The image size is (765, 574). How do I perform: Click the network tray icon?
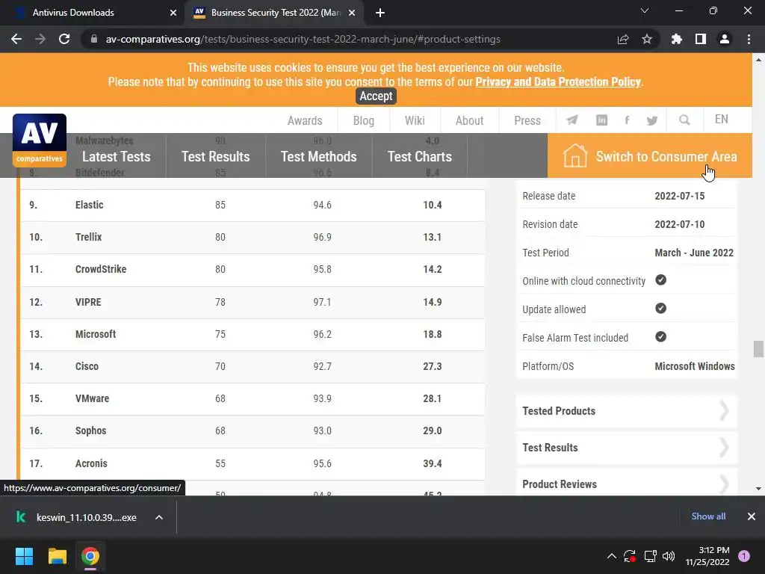650,556
